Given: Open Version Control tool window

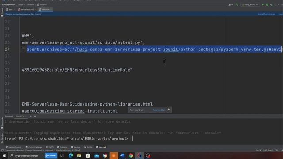Looking at the screenshot, I should pyautogui.click(x=14, y=147).
